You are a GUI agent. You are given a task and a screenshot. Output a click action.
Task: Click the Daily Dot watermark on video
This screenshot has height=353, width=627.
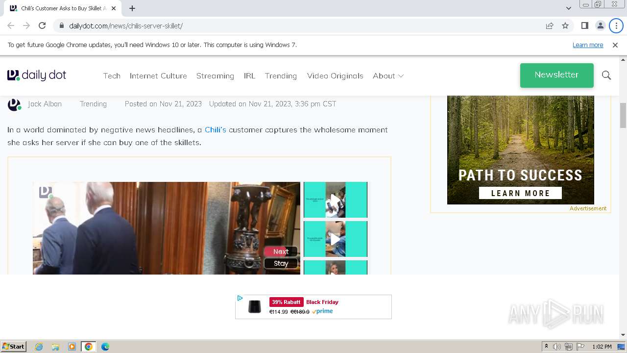pyautogui.click(x=46, y=192)
